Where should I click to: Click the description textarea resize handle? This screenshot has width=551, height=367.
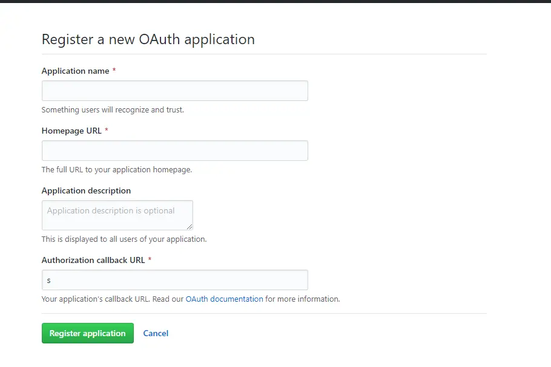[x=190, y=227]
